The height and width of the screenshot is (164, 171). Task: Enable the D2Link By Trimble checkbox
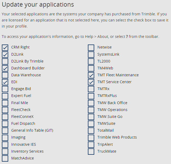[x=5, y=61]
